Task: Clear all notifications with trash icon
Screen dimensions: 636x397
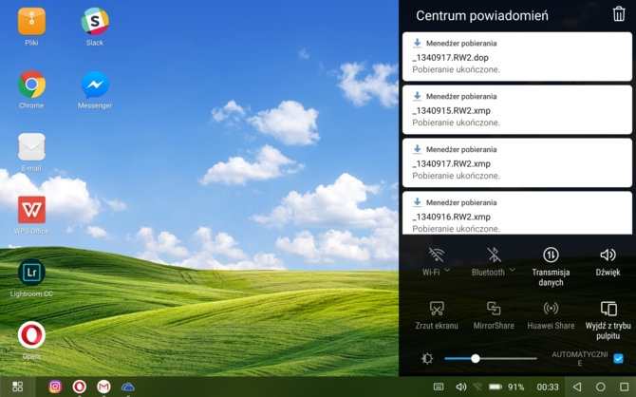Action: click(x=619, y=14)
